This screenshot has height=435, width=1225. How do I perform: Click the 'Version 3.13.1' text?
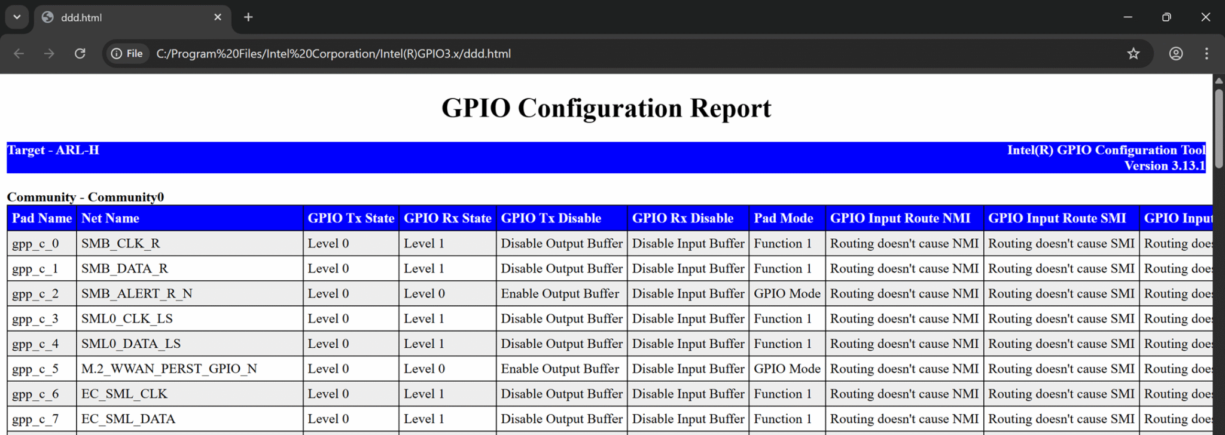pyautogui.click(x=1165, y=166)
